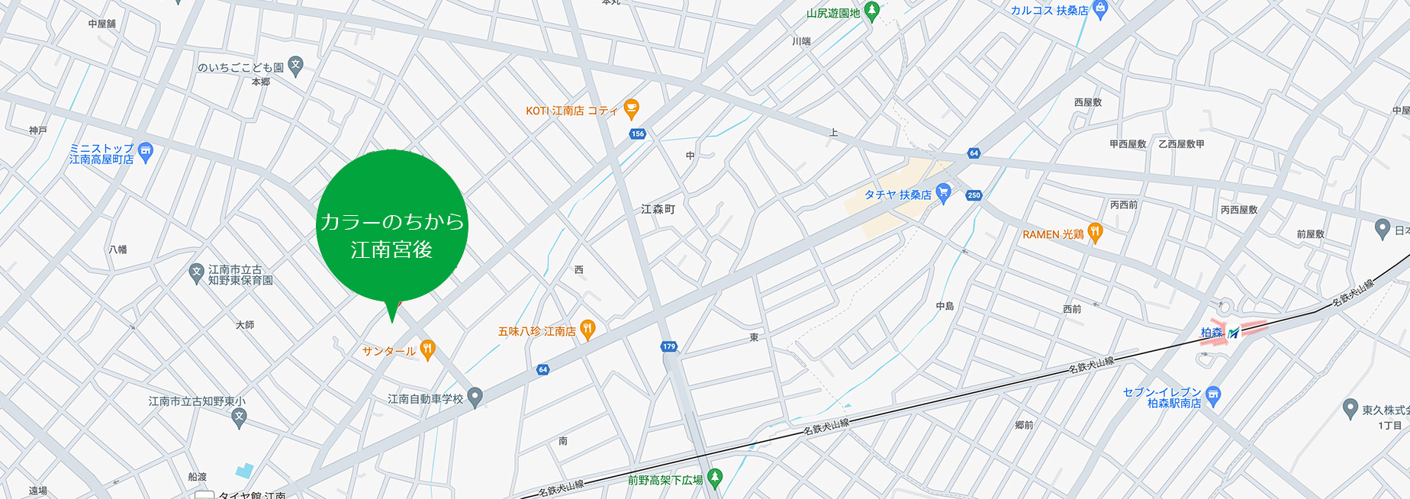The width and height of the screenshot is (1410, 499).
Task: Open the カルコス 扶桑店 shop pin
Action: [x=1100, y=9]
